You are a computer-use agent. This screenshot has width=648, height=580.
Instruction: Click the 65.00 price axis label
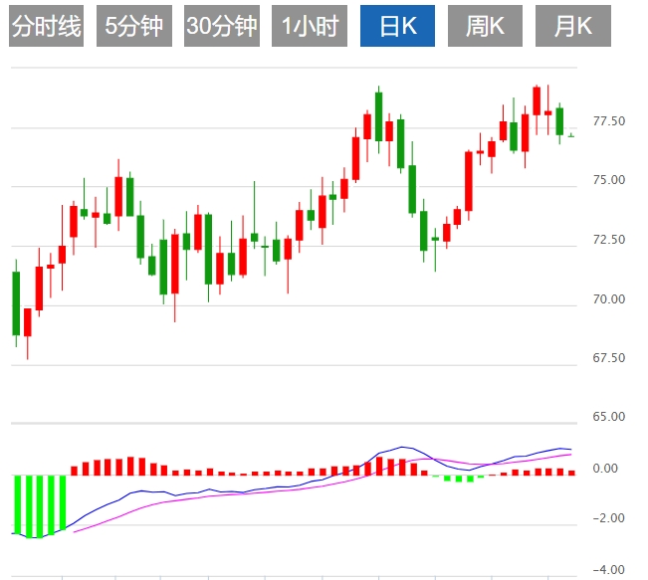608,416
